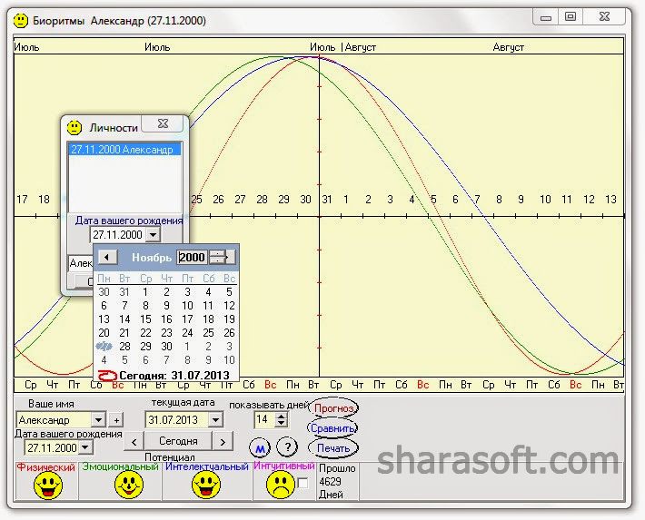Click the 'Сегодня' today button

point(178,441)
